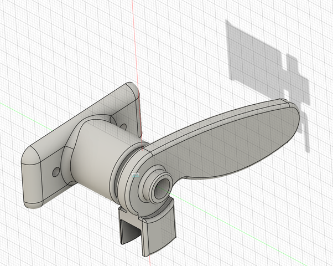
Task: Click the round screw hole on the mounting plate's front left
Action: pos(56,172)
